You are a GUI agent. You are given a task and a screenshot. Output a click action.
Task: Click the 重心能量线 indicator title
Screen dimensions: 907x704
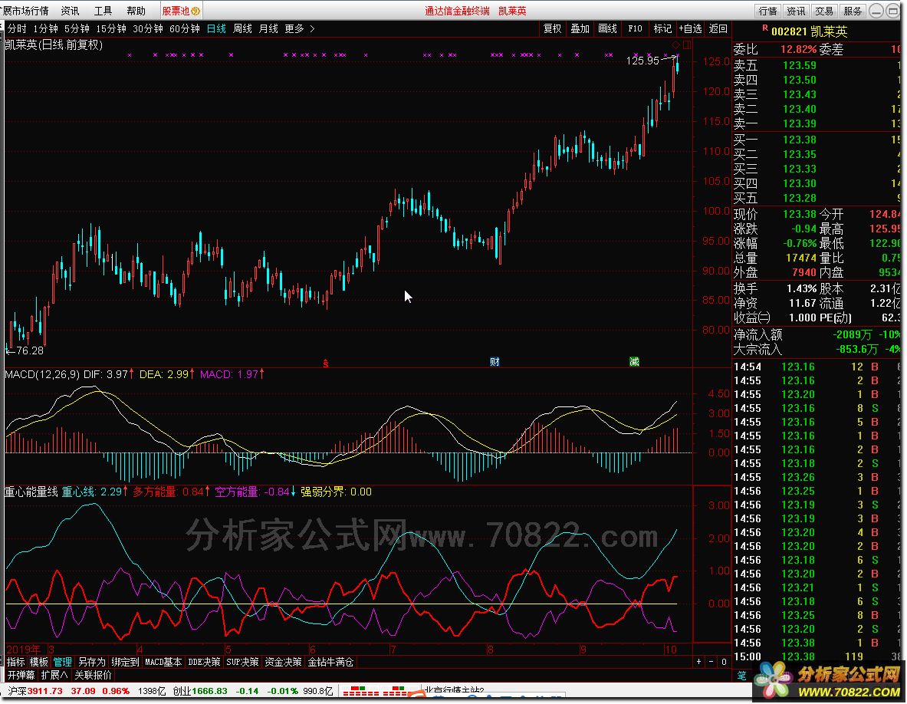point(31,492)
